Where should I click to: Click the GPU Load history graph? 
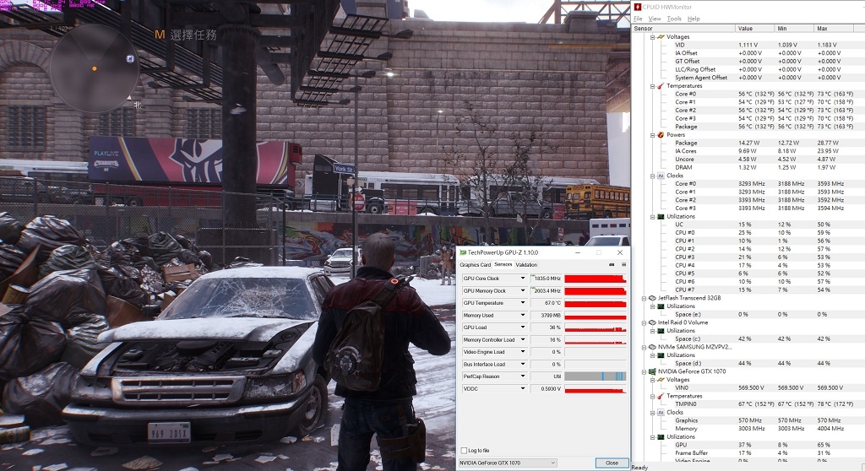coord(596,327)
